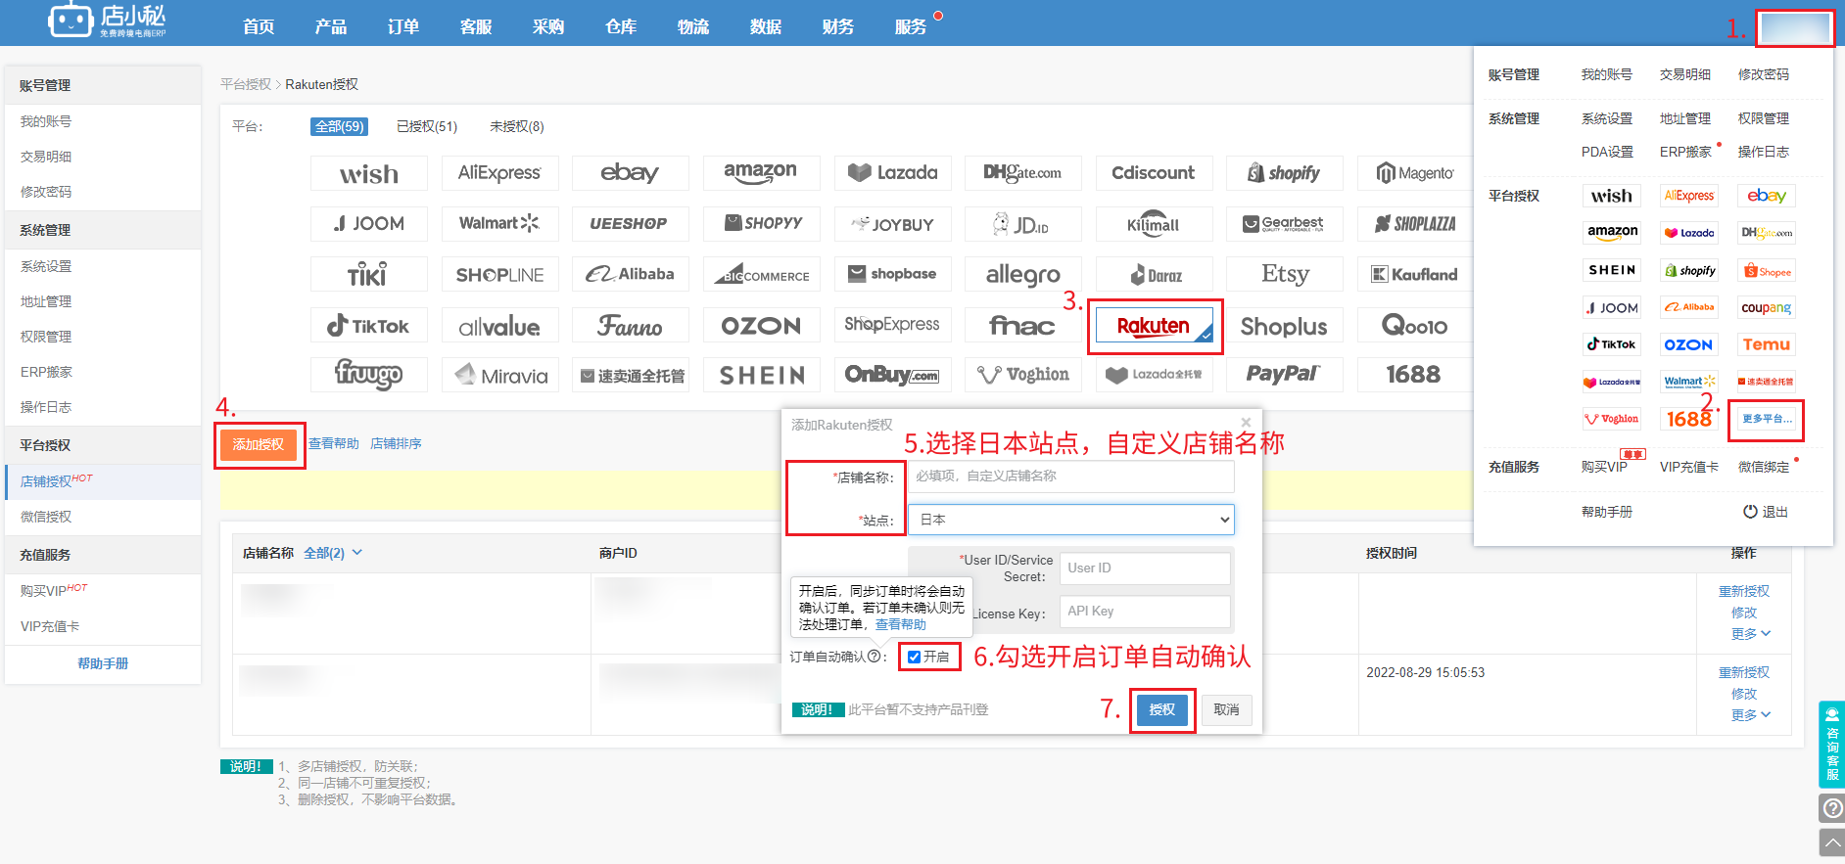Viewport: 1845px width, 864px height.
Task: Expand 更多 in the 2022-08-29 shop row
Action: click(x=1750, y=715)
